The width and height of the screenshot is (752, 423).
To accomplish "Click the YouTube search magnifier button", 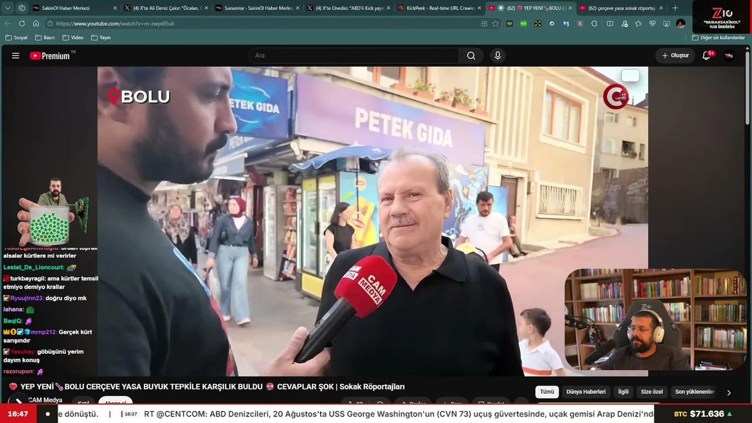I will 471,56.
